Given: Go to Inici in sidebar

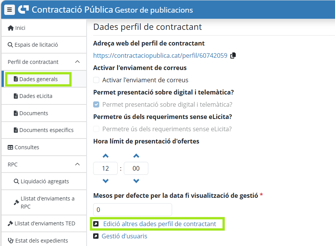Looking at the screenshot, I should pyautogui.click(x=44, y=28).
